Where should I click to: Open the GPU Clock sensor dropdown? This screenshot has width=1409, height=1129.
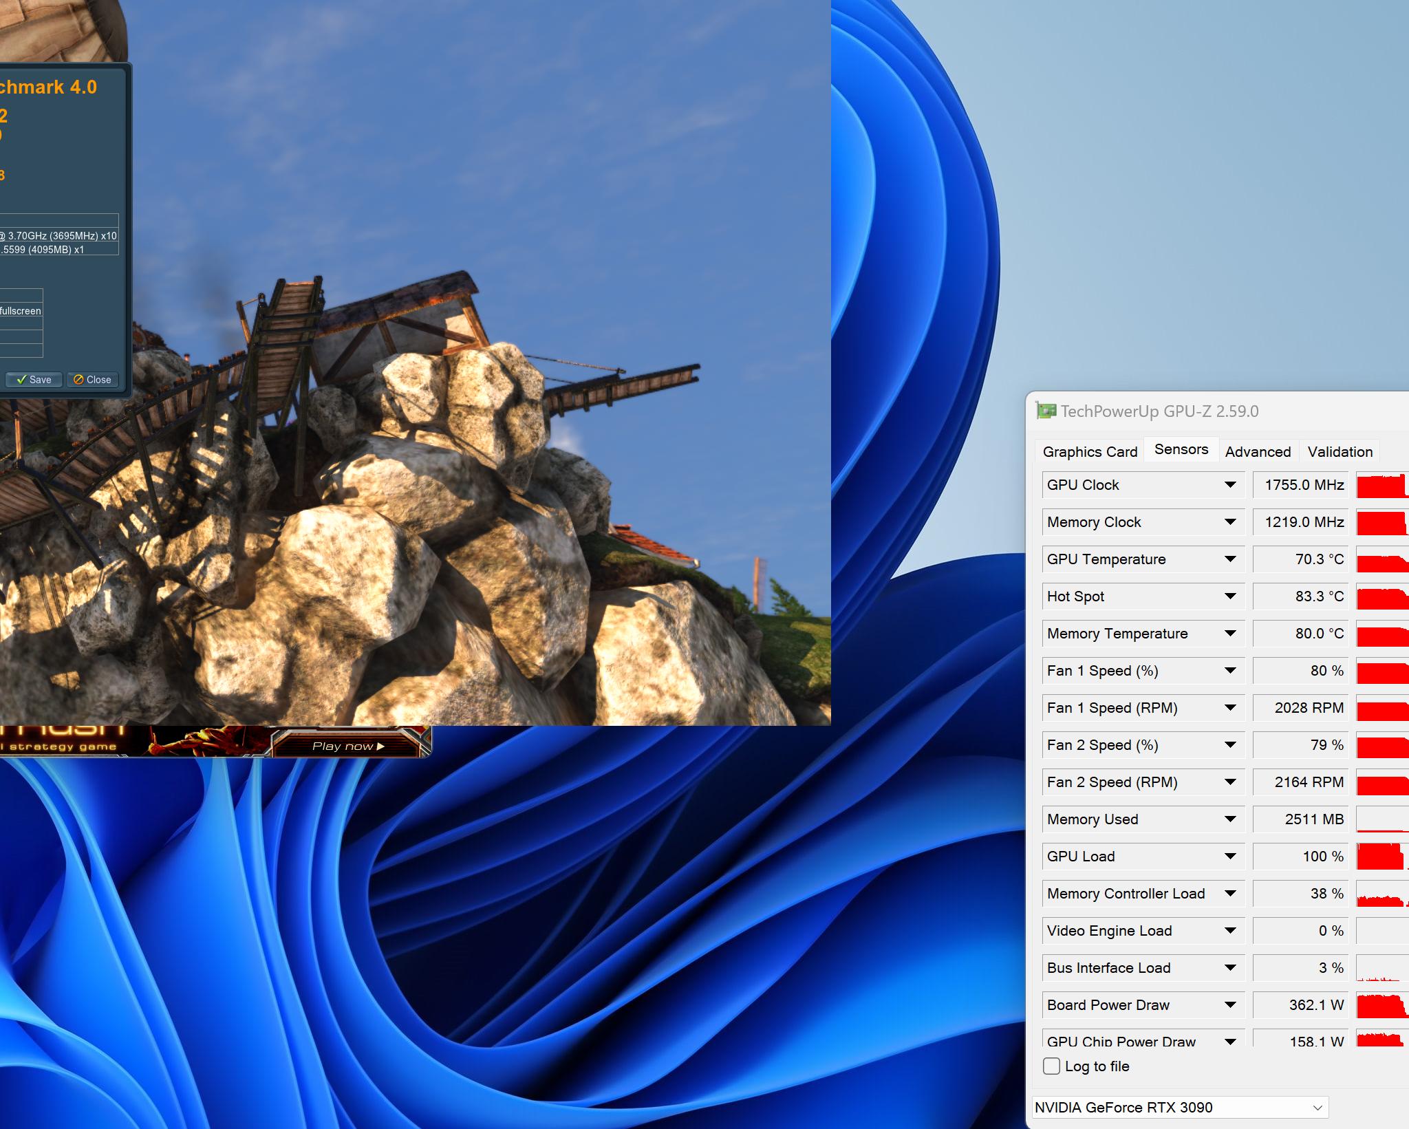pos(1230,485)
